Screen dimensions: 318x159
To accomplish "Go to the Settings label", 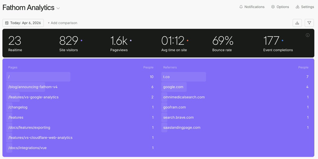I will click(x=307, y=7).
